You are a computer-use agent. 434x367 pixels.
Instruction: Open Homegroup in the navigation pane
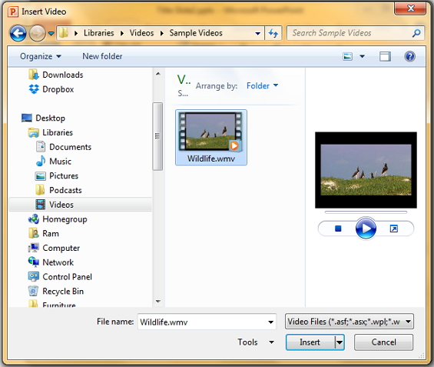coord(65,219)
